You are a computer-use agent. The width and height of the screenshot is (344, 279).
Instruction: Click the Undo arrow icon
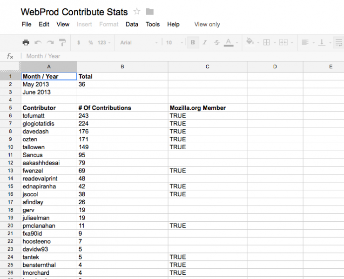[x=38, y=42]
